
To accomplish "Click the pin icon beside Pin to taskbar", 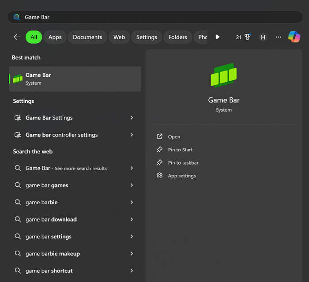I will point(159,162).
